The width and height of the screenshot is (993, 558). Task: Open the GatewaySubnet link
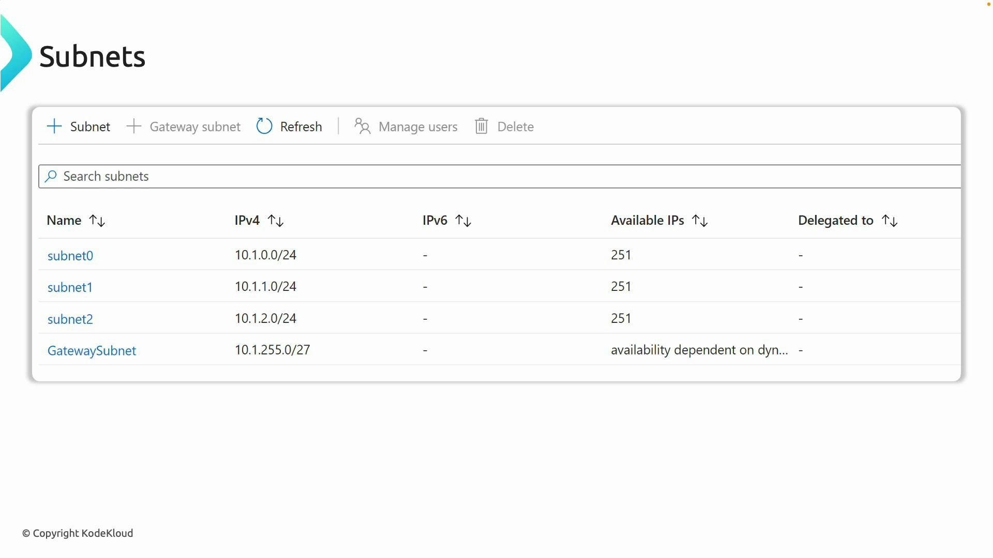(x=92, y=350)
